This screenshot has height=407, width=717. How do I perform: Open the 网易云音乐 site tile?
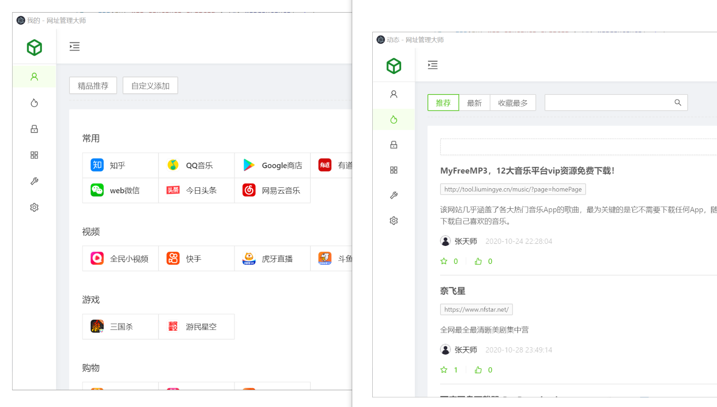click(x=272, y=190)
